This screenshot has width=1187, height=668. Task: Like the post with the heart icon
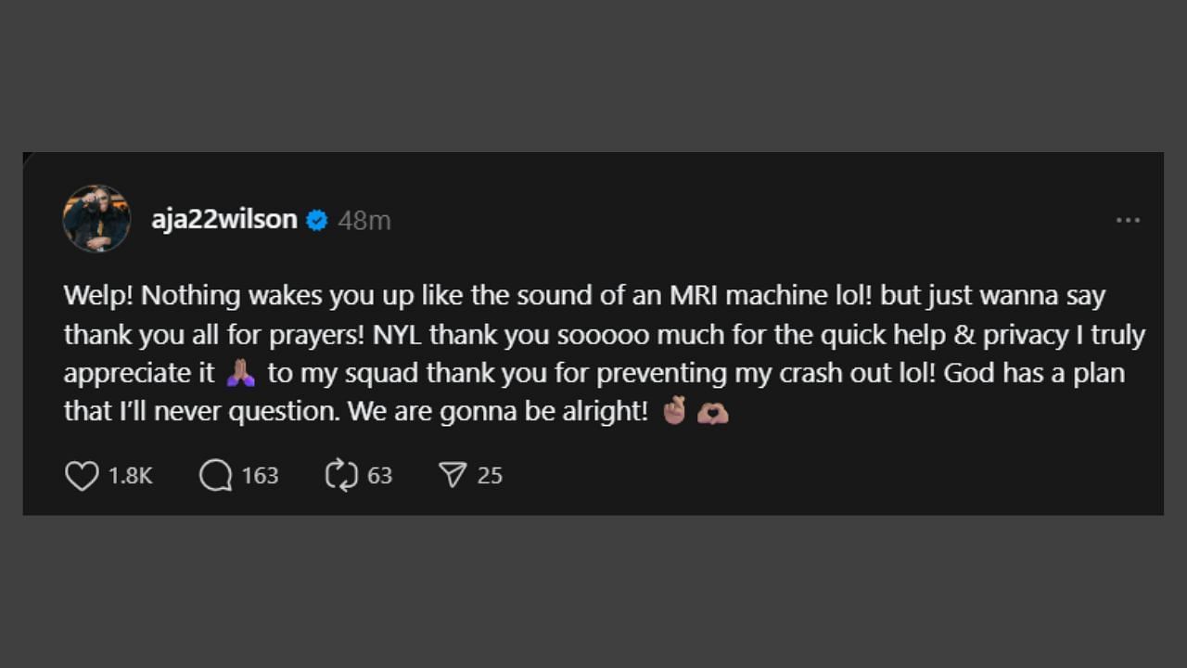tap(82, 476)
